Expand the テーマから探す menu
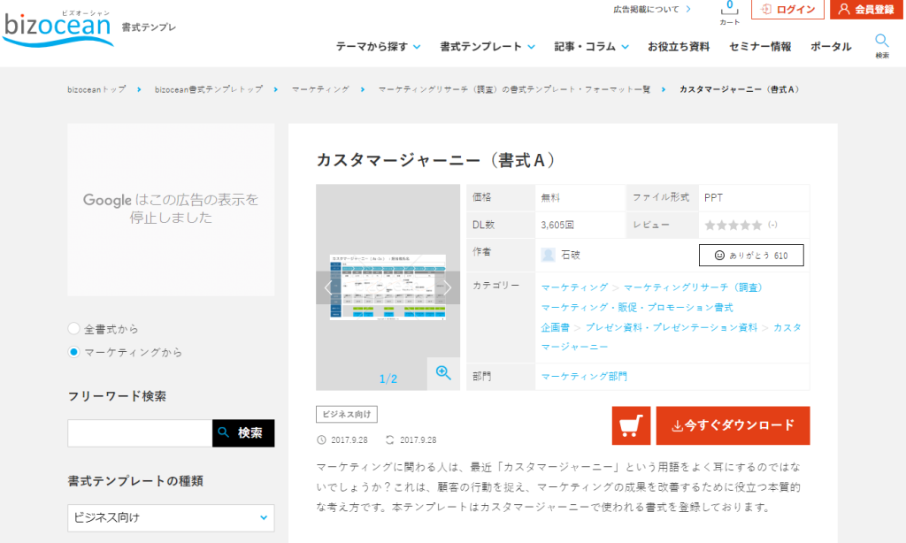 pyautogui.click(x=378, y=47)
